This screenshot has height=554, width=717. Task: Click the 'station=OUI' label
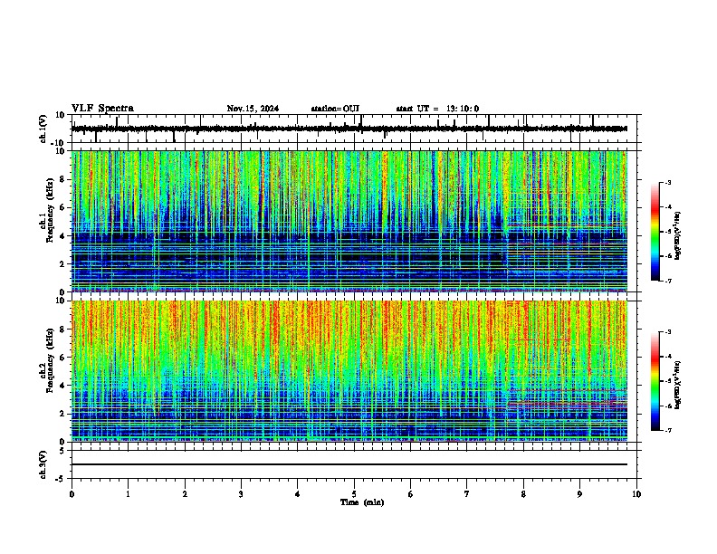point(335,109)
